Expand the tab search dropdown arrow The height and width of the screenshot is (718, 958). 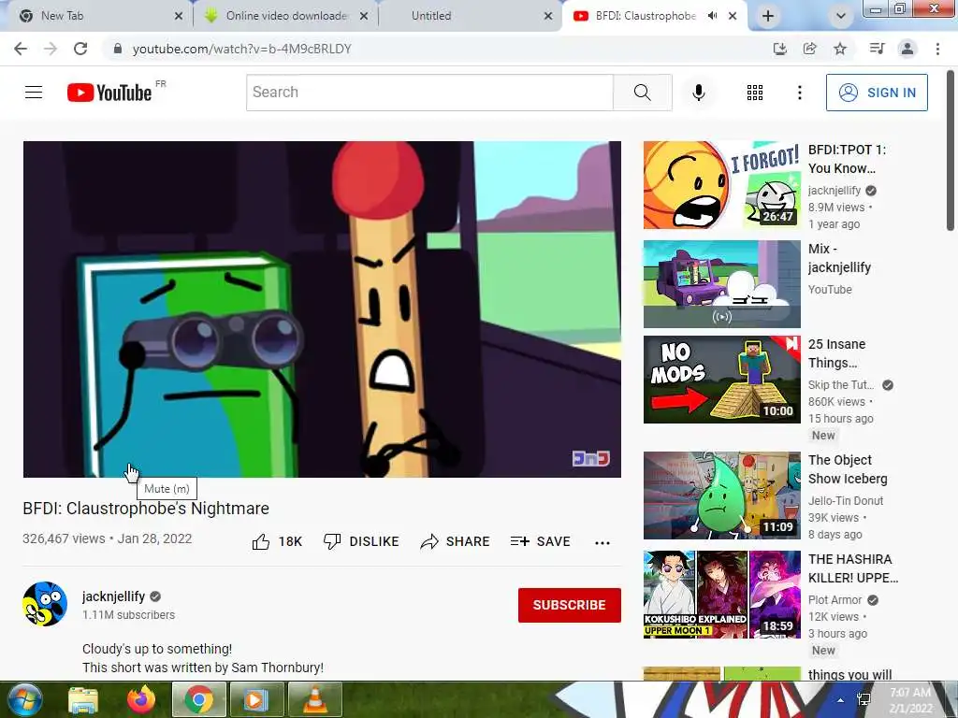(841, 17)
